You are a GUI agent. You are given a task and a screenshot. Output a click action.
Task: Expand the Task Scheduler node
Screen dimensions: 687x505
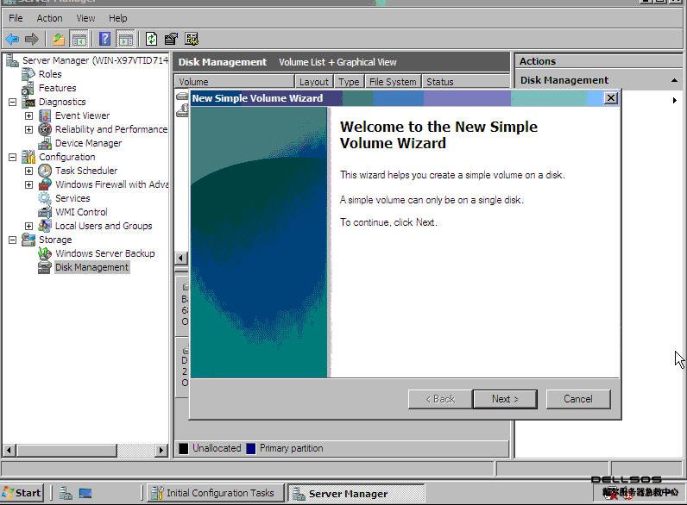28,171
